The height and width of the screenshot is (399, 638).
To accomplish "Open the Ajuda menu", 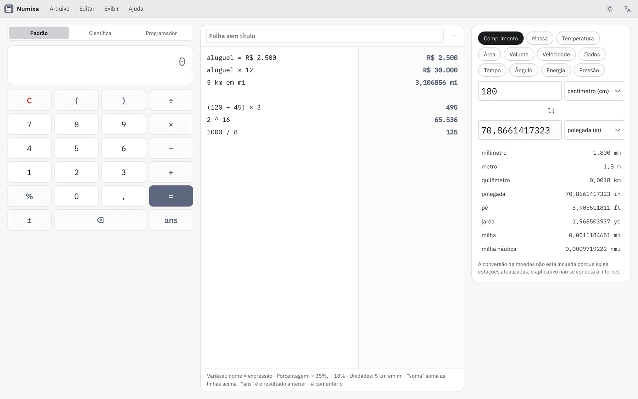I will [x=136, y=9].
